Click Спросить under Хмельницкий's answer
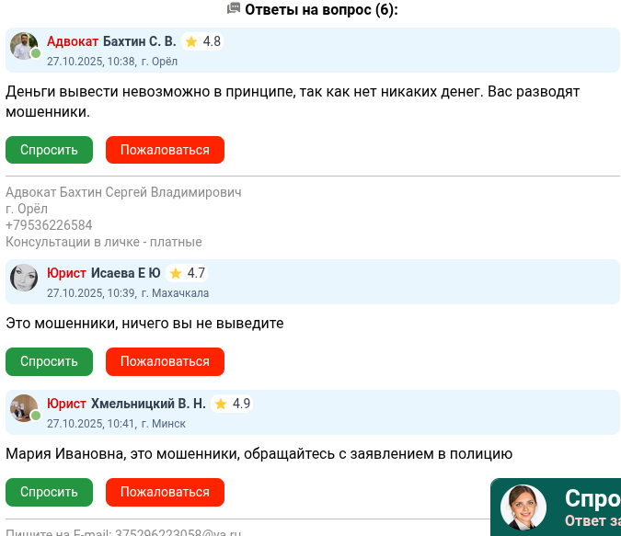Screen dimensions: 621x536 [49, 492]
